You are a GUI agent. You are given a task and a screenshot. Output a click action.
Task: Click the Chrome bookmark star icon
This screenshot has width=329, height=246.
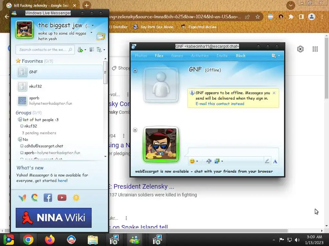pos(258,17)
